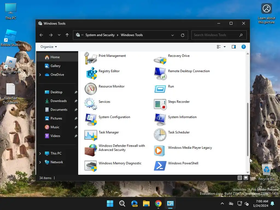
Task: Unpin Documents from quick access
Action: point(76,110)
